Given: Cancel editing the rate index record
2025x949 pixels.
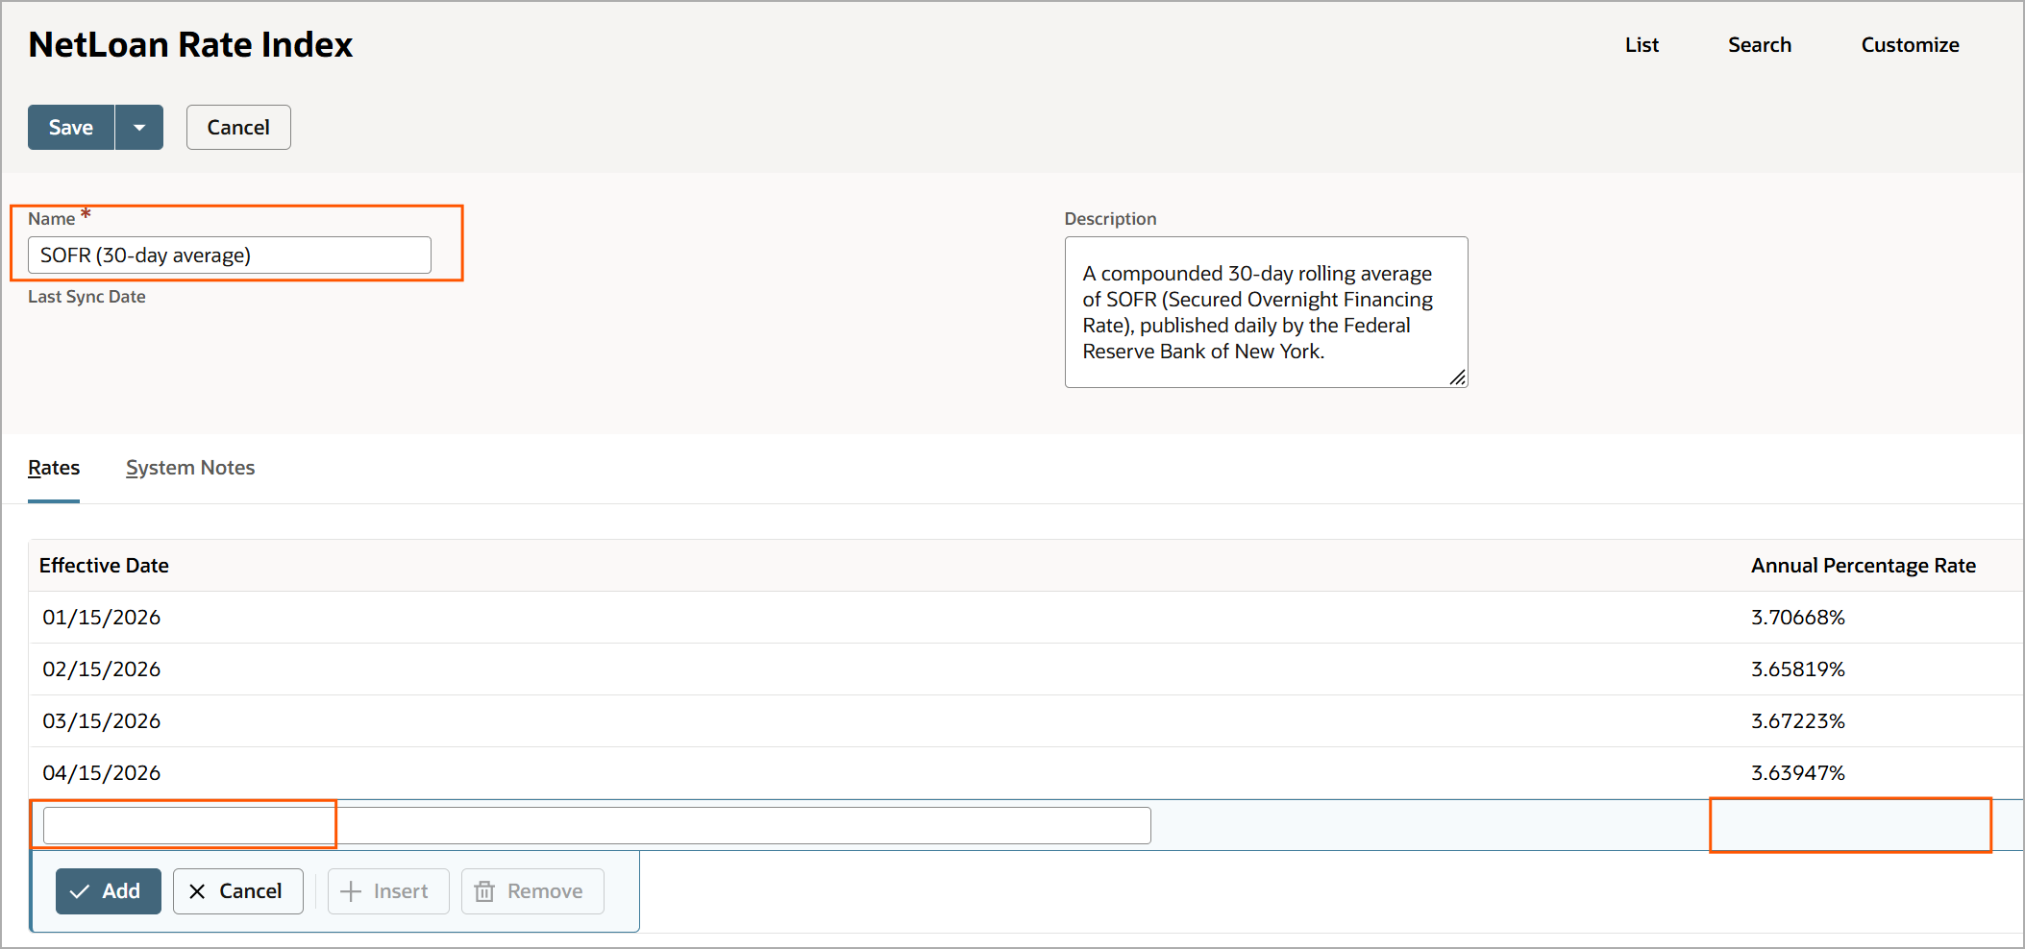Looking at the screenshot, I should coord(238,128).
